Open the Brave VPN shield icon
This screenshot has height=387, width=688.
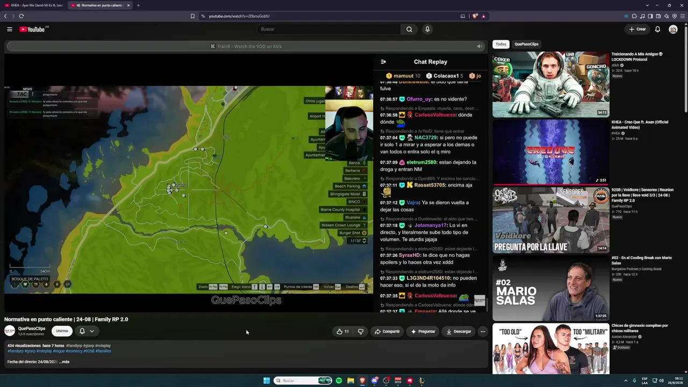[674, 16]
